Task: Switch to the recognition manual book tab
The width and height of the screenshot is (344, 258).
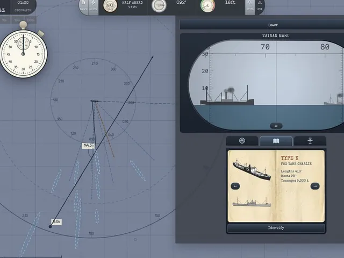Action: click(x=276, y=141)
